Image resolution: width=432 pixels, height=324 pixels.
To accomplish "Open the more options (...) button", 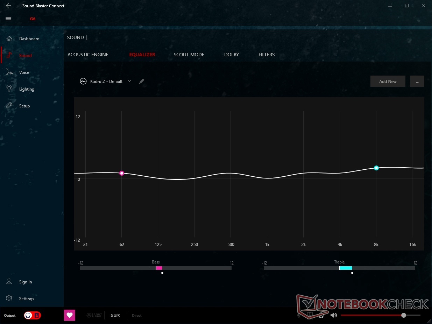I will click(x=417, y=81).
